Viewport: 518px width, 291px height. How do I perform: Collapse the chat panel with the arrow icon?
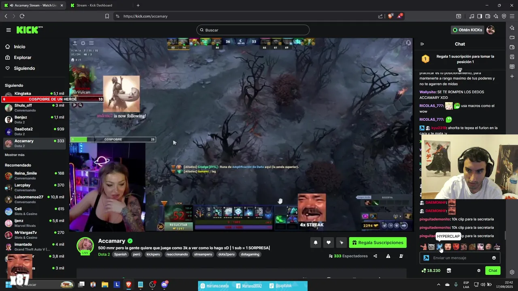click(x=422, y=44)
